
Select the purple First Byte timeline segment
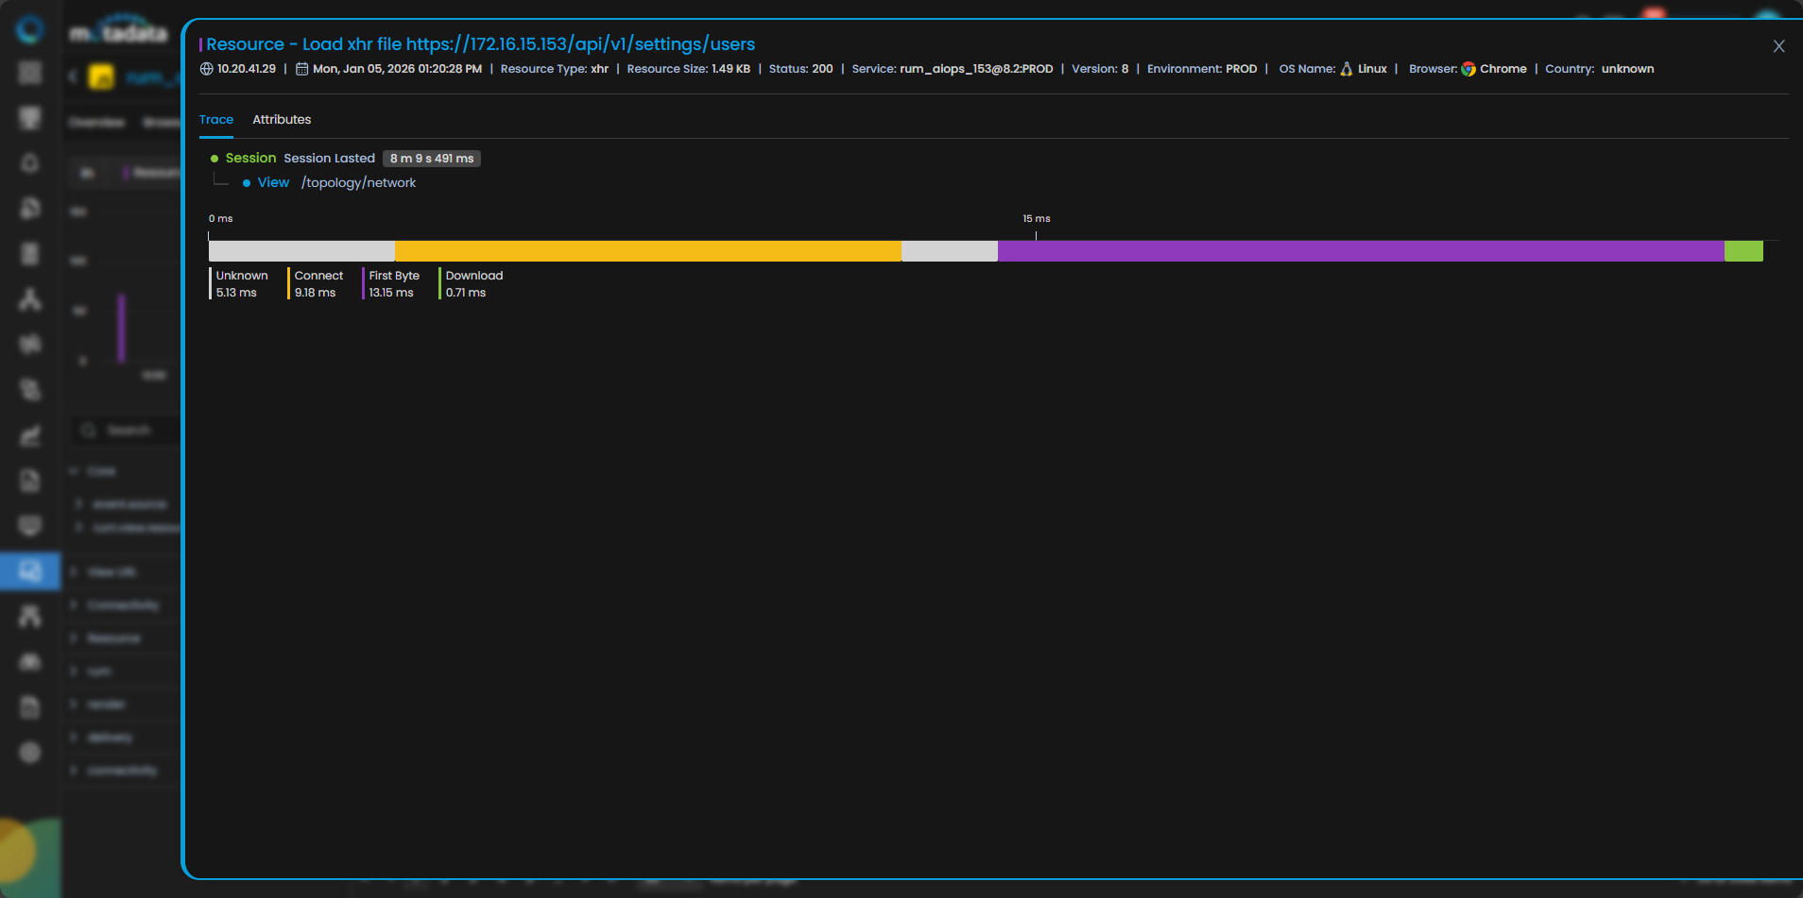tap(1360, 251)
